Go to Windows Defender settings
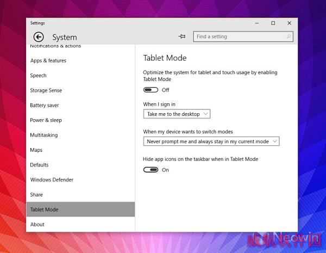This screenshot has height=253, width=326. (x=80, y=180)
